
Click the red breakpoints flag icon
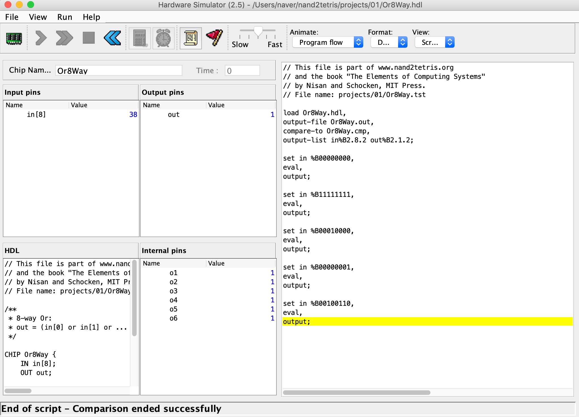pyautogui.click(x=215, y=38)
